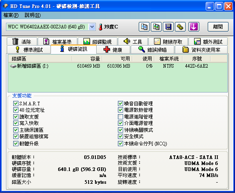This screenshot has width=235, height=193.
Task: Toggle the 安全模式 checkbox
Action: [120, 136]
